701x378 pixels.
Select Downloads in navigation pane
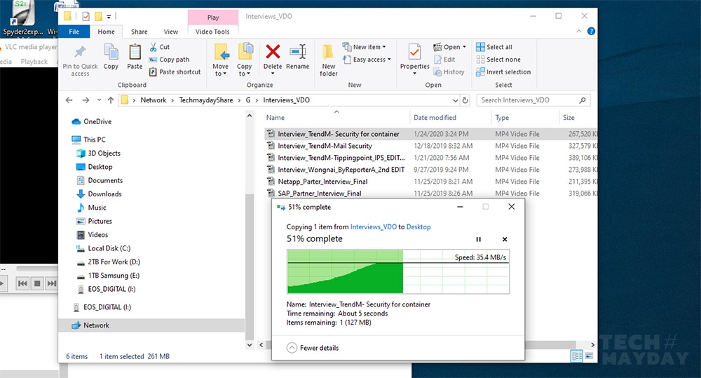pyautogui.click(x=100, y=194)
